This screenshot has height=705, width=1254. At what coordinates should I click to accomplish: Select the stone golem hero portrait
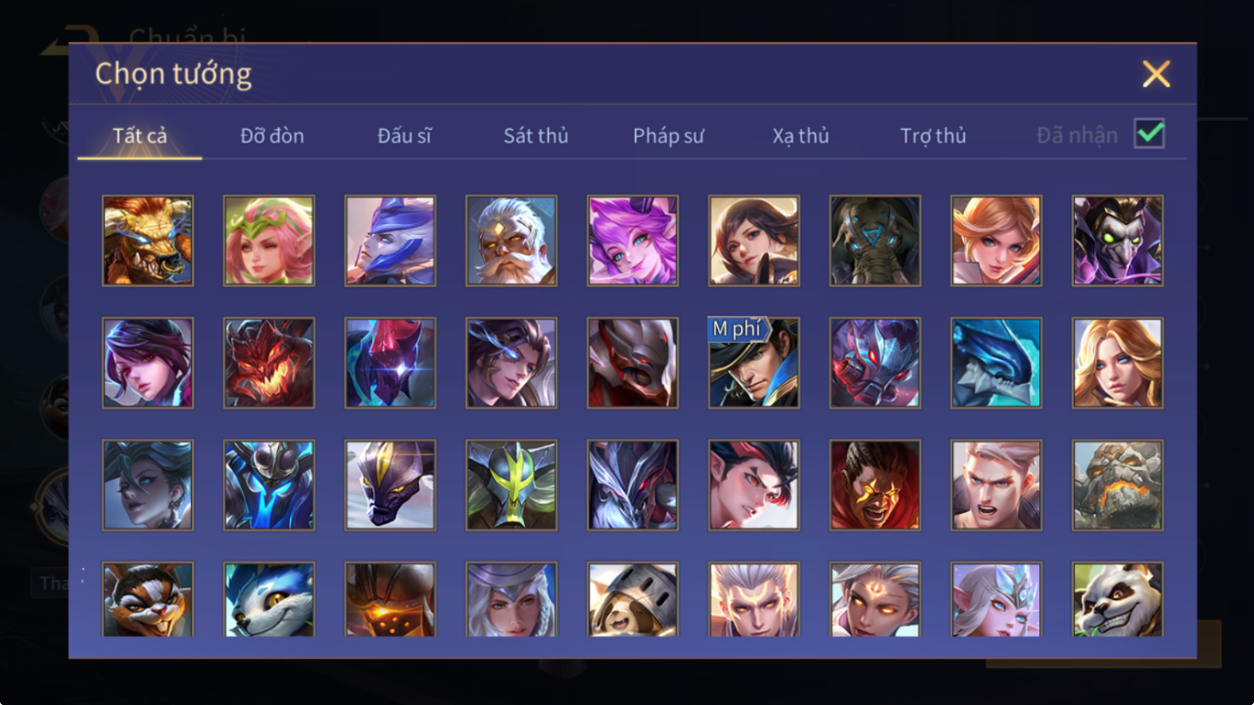tap(1118, 485)
